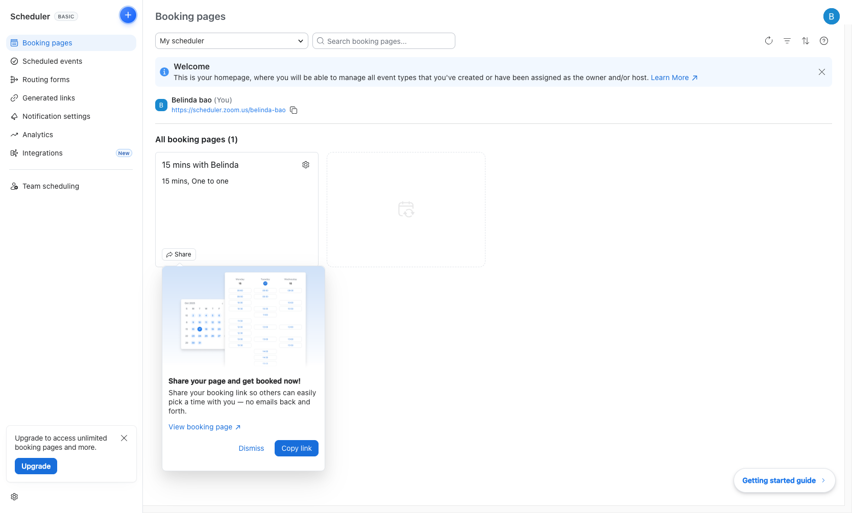Open the Learn More link

tap(674, 78)
